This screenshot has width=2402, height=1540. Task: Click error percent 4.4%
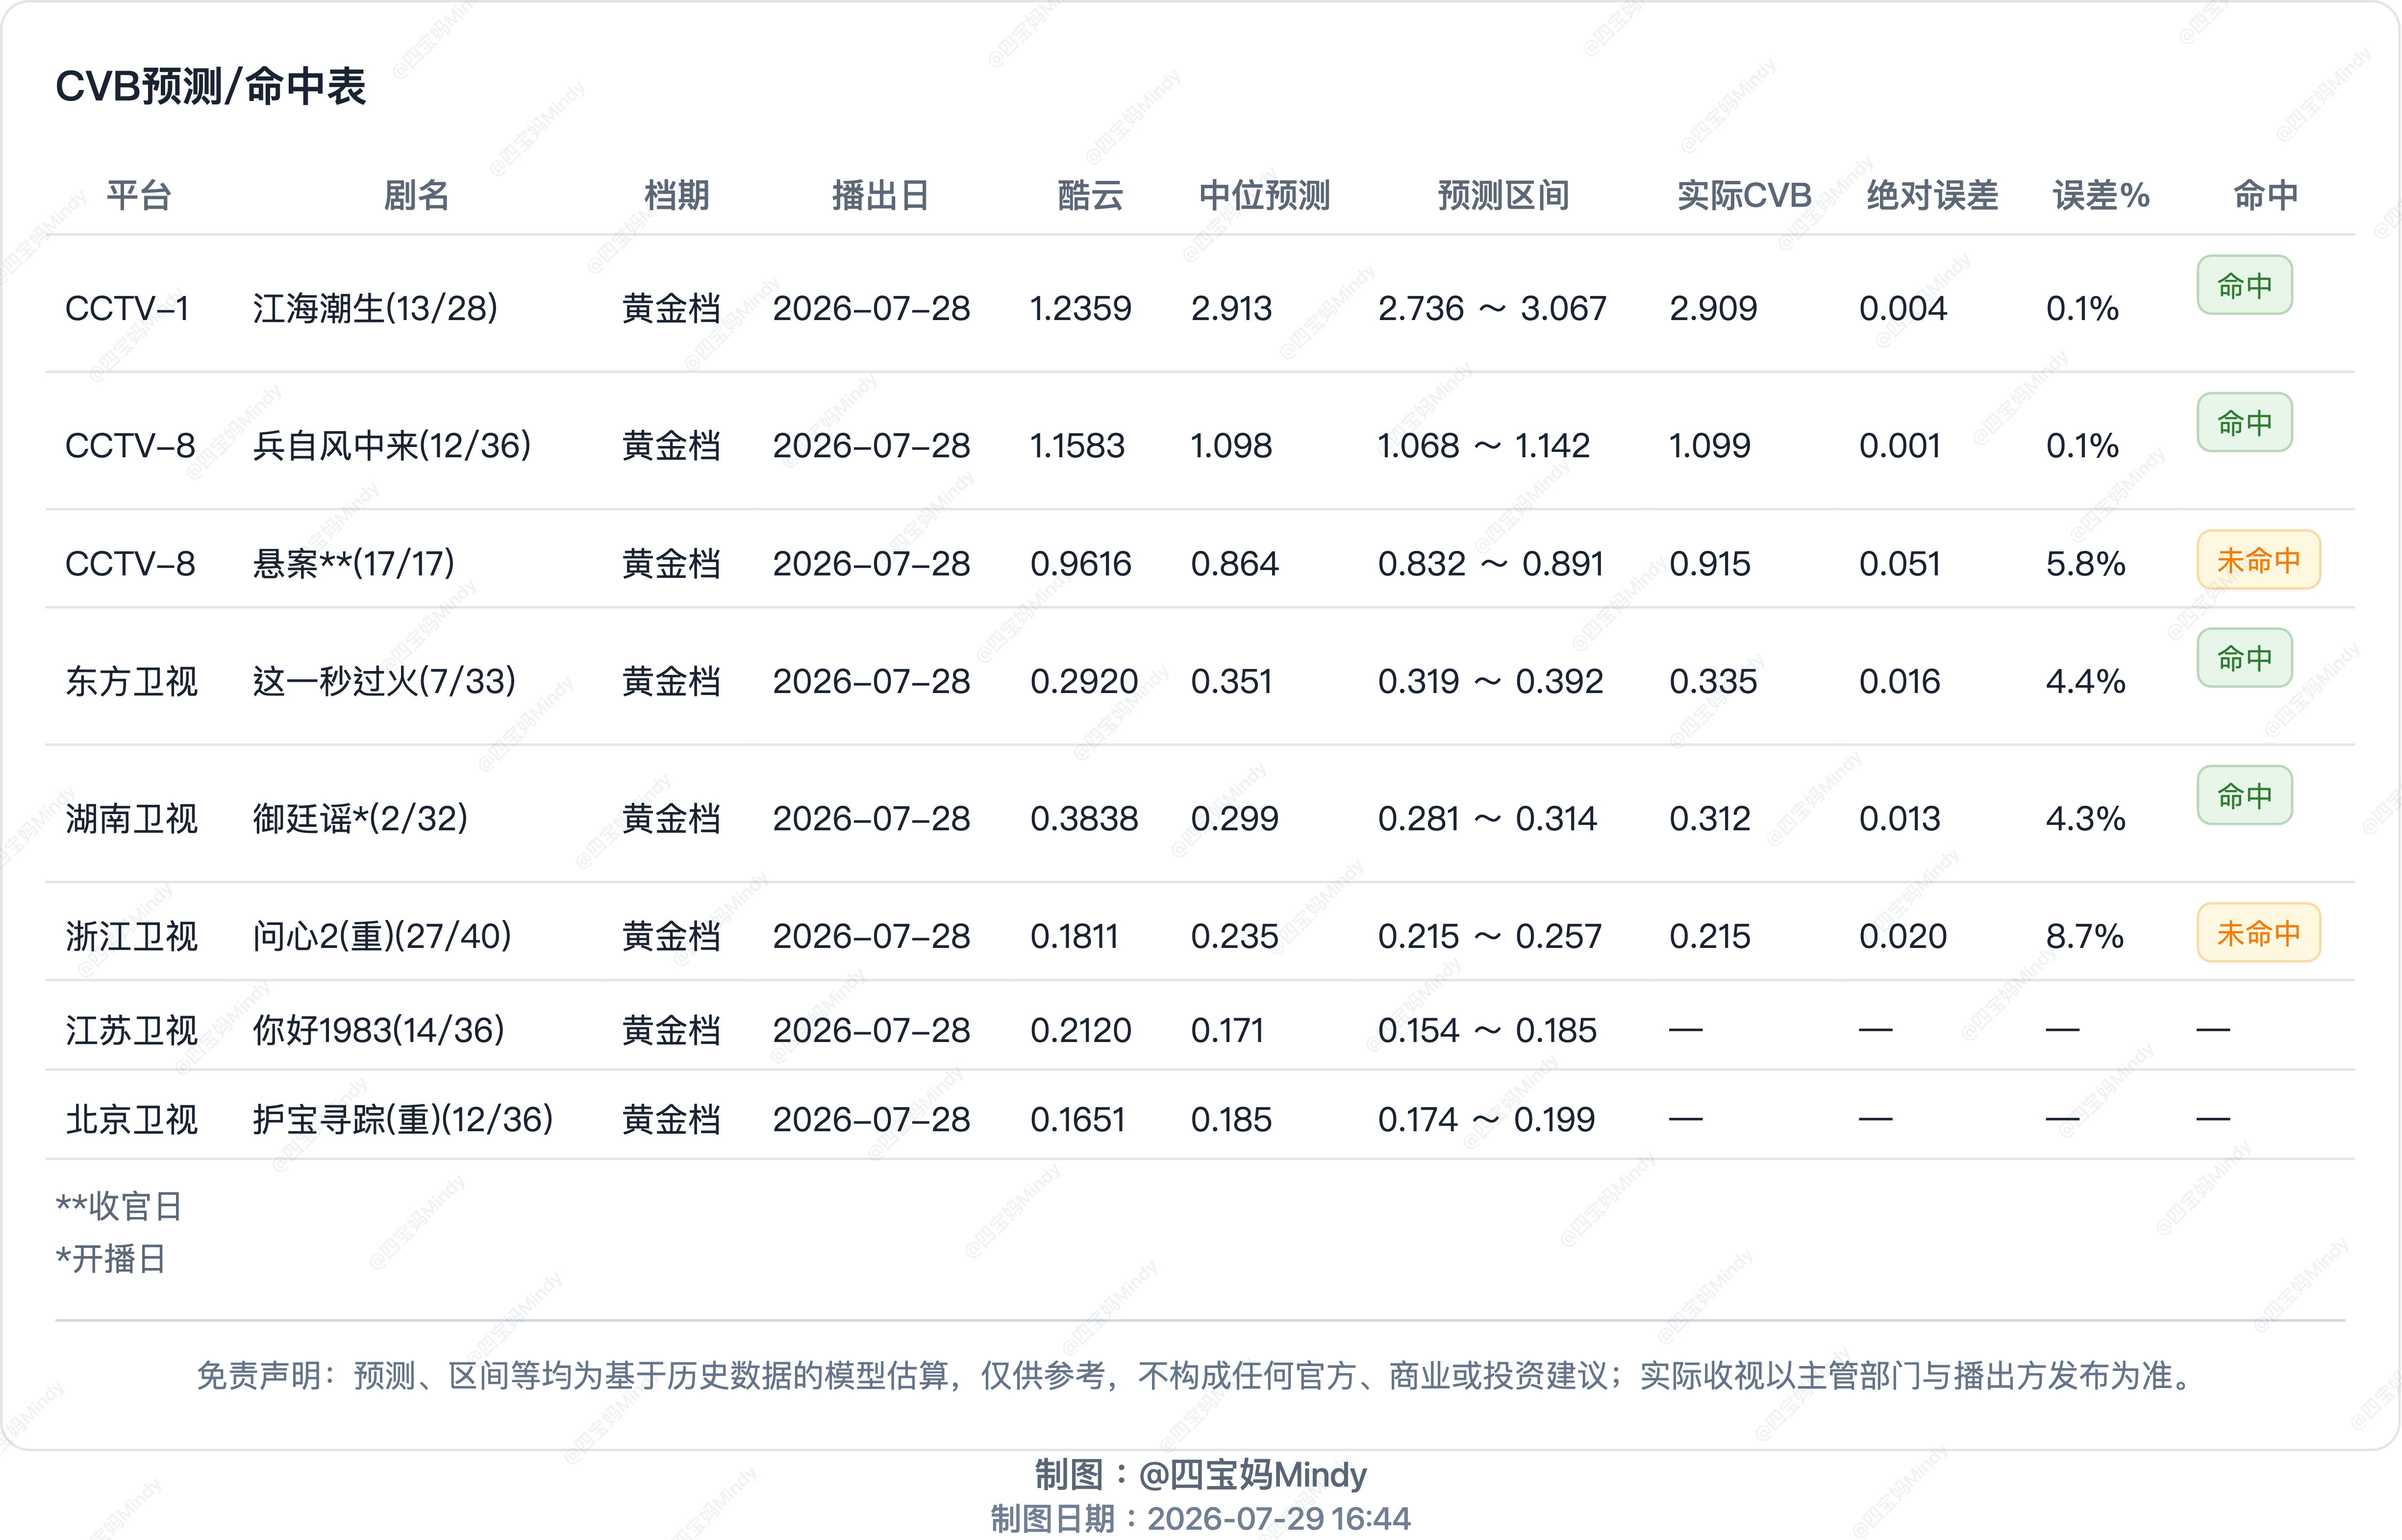tap(2085, 681)
